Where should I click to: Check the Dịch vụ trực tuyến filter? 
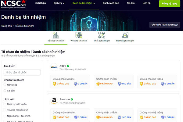click(x=5, y=104)
